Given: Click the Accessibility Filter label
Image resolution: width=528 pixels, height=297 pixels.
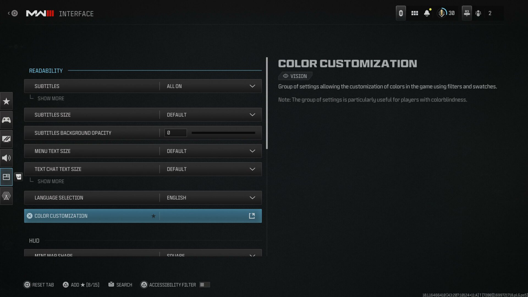Looking at the screenshot, I should click(x=172, y=285).
